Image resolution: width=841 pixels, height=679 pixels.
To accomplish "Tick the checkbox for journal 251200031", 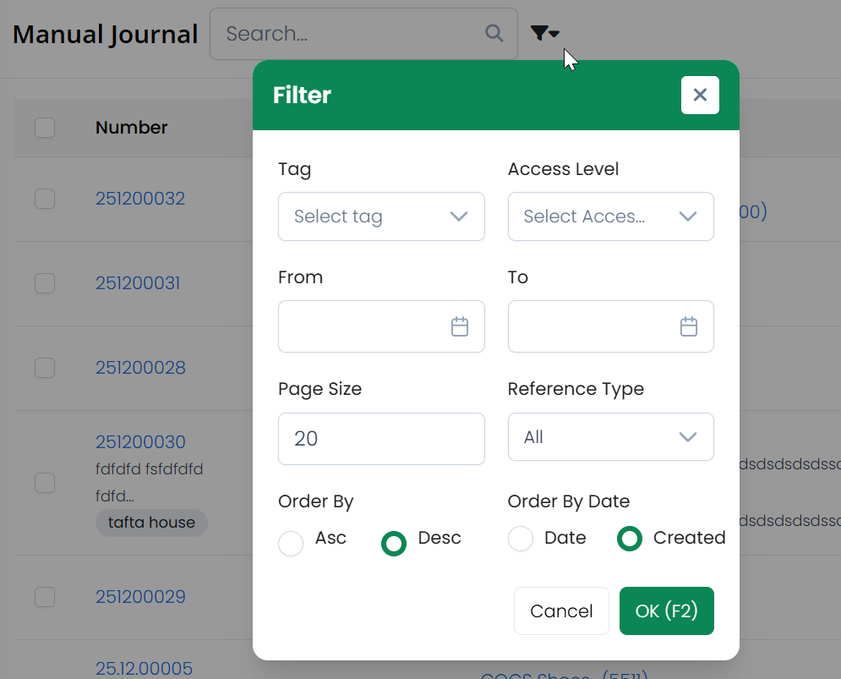I will coord(45,283).
